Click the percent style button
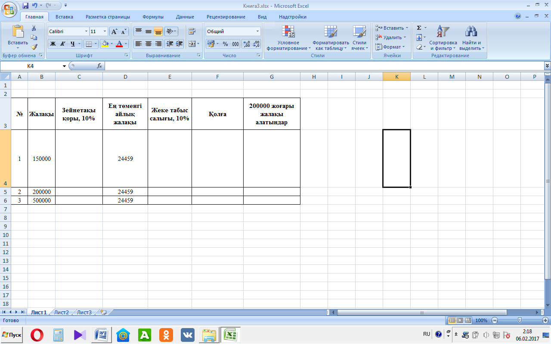The width and height of the screenshot is (551, 344). (x=225, y=44)
